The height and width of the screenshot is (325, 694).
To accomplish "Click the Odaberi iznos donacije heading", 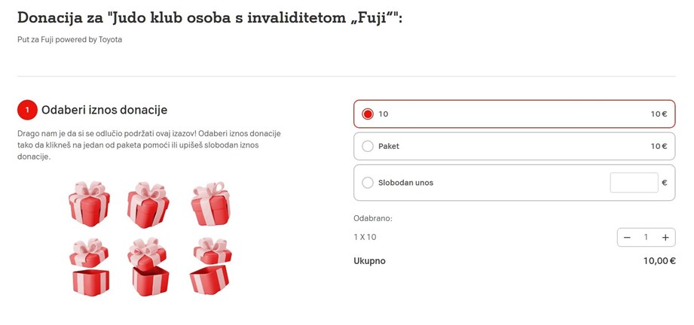I will 105,110.
